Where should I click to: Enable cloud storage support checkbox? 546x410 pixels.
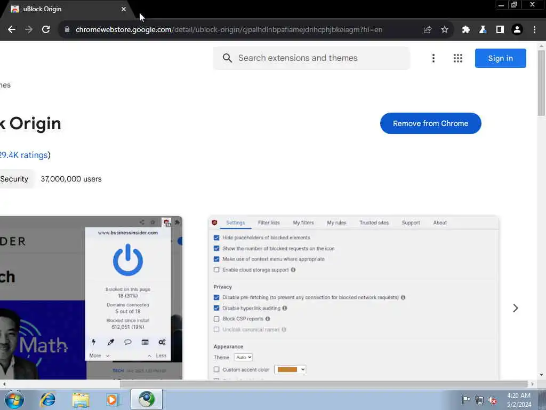216,270
